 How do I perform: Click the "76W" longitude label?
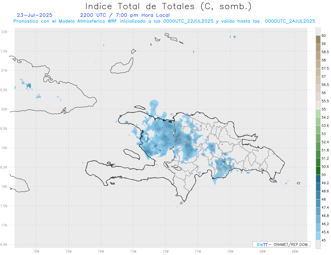tap(36, 251)
